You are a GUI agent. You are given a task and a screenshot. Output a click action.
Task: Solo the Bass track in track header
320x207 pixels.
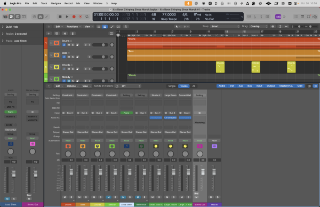pos(73,57)
